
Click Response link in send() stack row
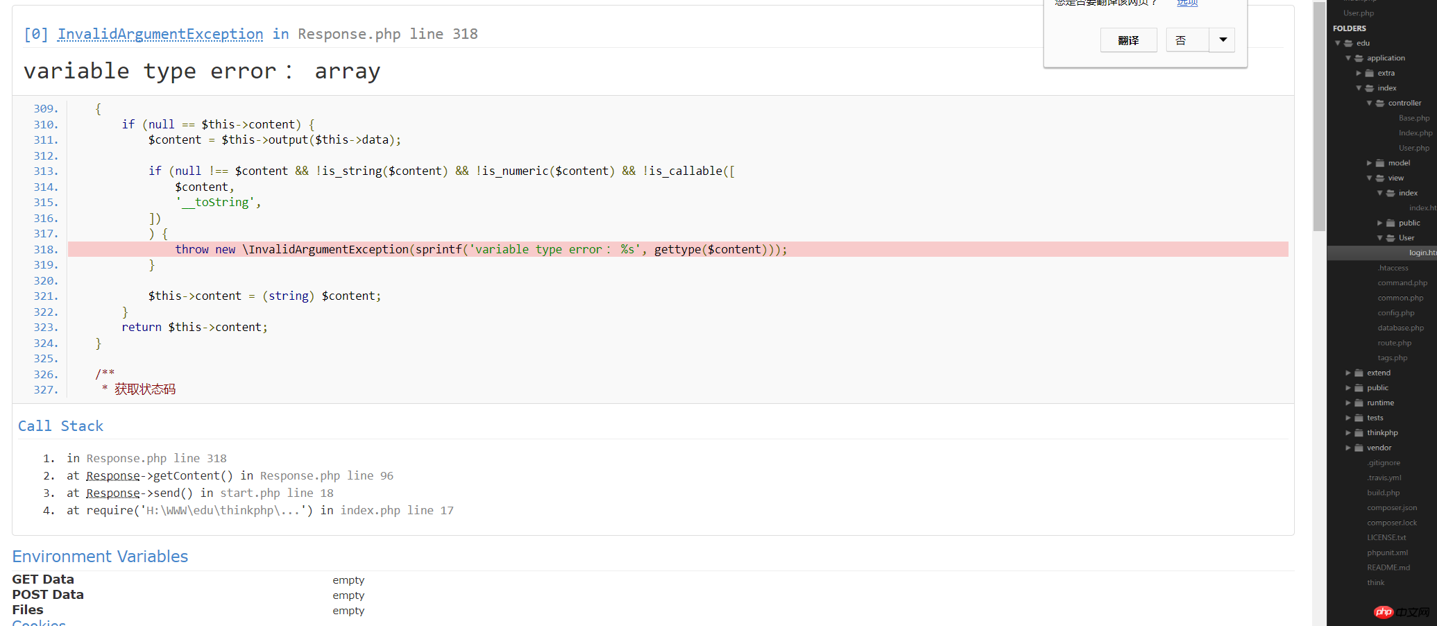point(113,493)
